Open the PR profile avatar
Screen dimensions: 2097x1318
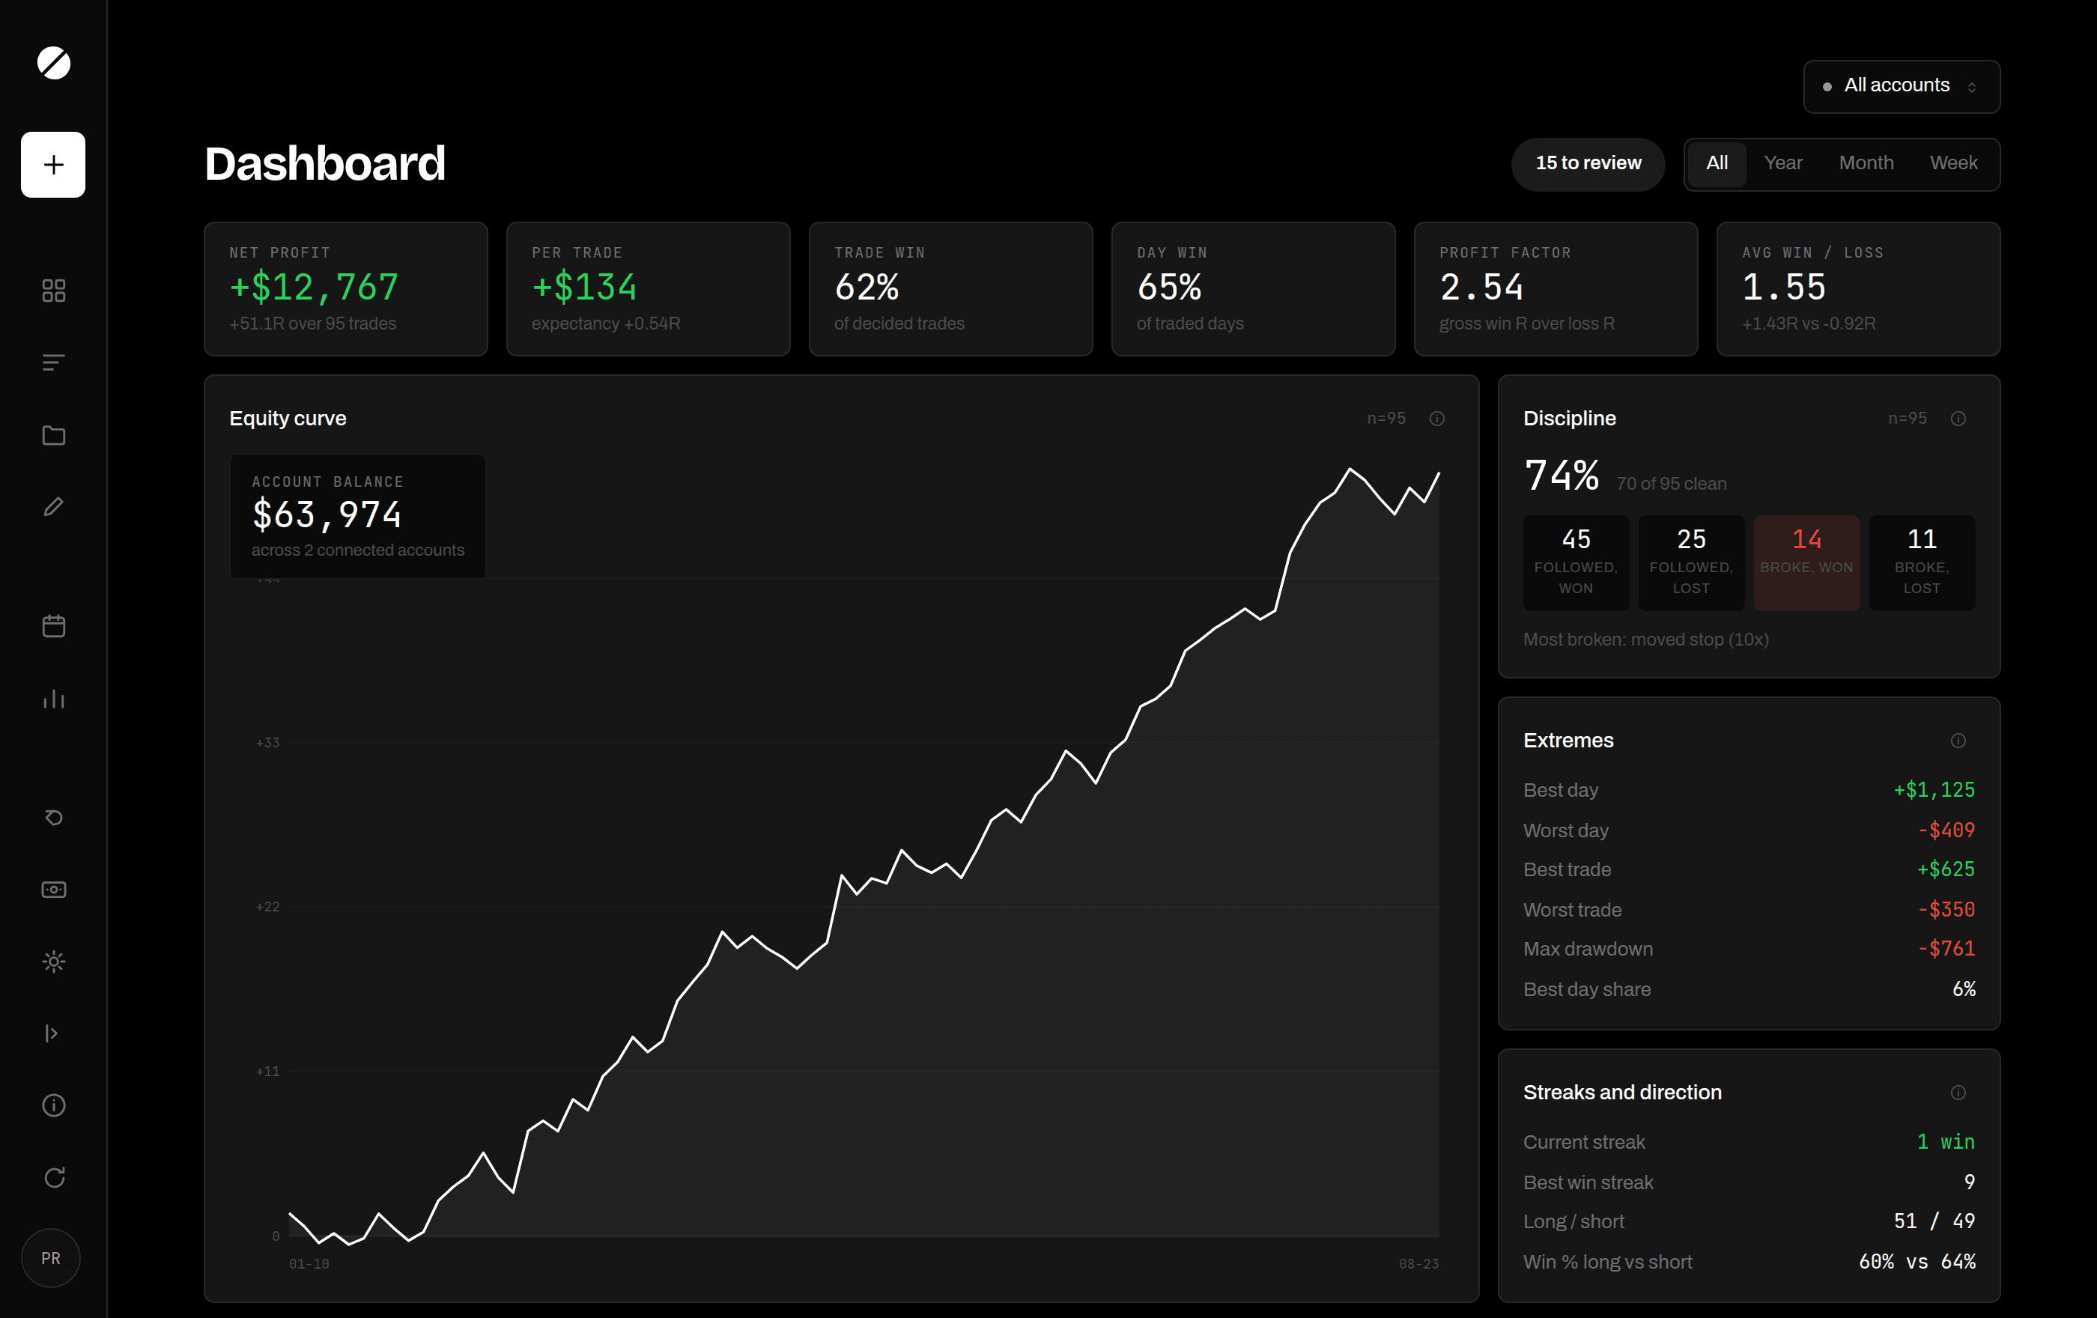50,1258
